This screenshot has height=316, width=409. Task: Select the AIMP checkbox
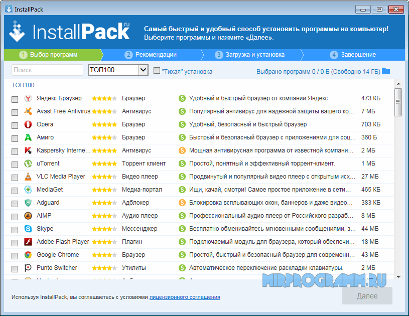click(15, 217)
